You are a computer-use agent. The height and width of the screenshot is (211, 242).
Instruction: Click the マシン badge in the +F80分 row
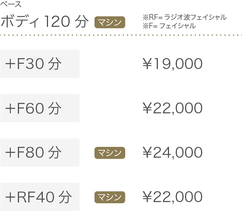(110, 153)
